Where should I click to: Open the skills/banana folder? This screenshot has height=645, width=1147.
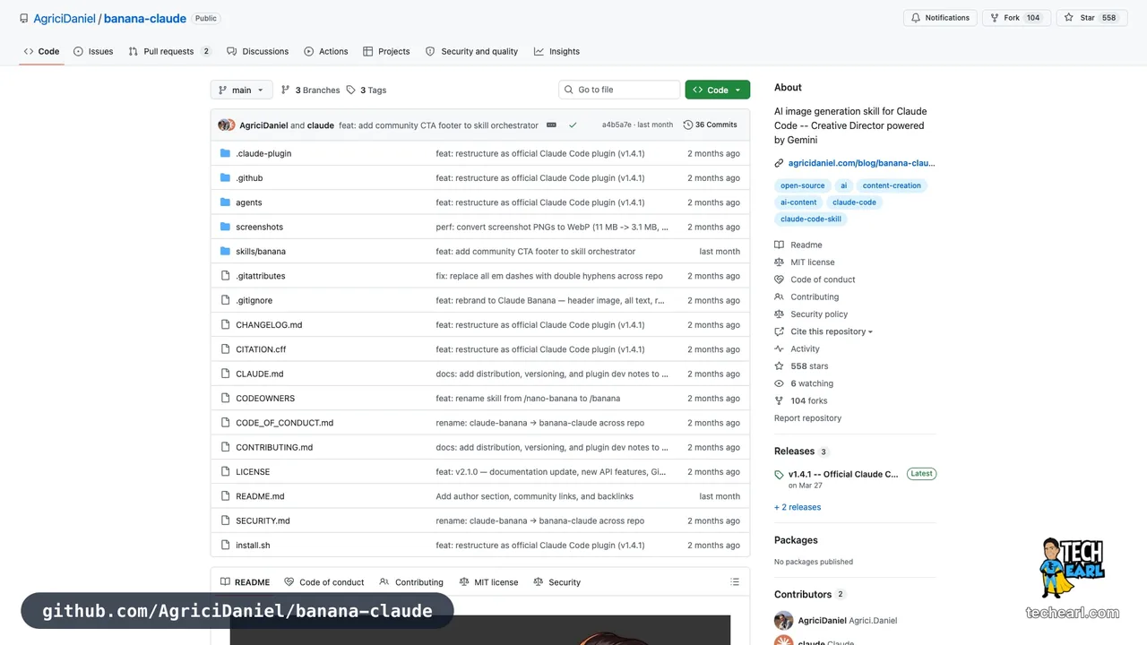(261, 252)
